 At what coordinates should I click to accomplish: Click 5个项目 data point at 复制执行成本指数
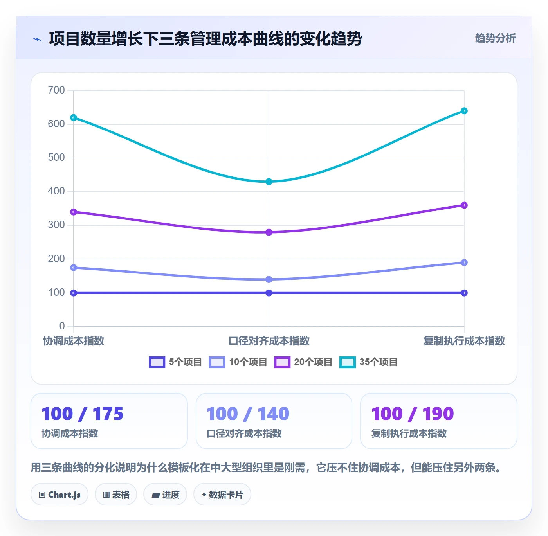[464, 293]
